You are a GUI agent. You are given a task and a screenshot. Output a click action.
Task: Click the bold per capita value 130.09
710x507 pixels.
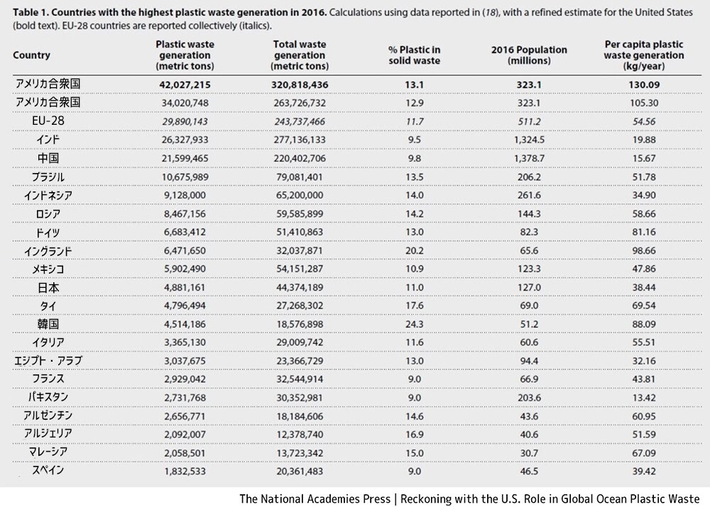coord(645,84)
